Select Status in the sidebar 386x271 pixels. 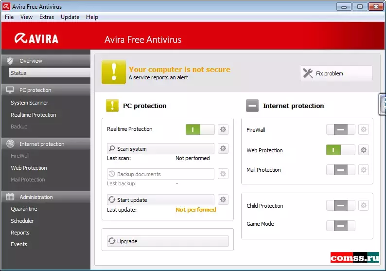click(x=50, y=73)
